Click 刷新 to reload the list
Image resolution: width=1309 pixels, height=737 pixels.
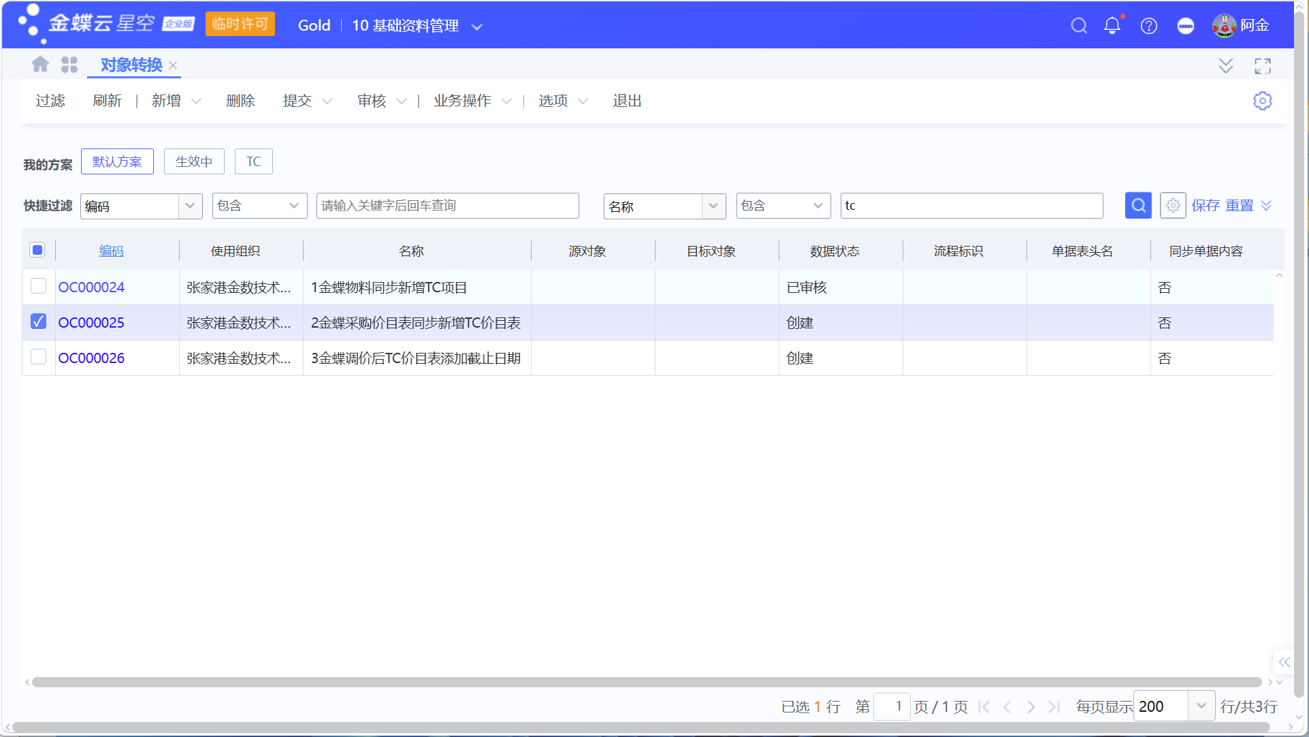(x=107, y=101)
